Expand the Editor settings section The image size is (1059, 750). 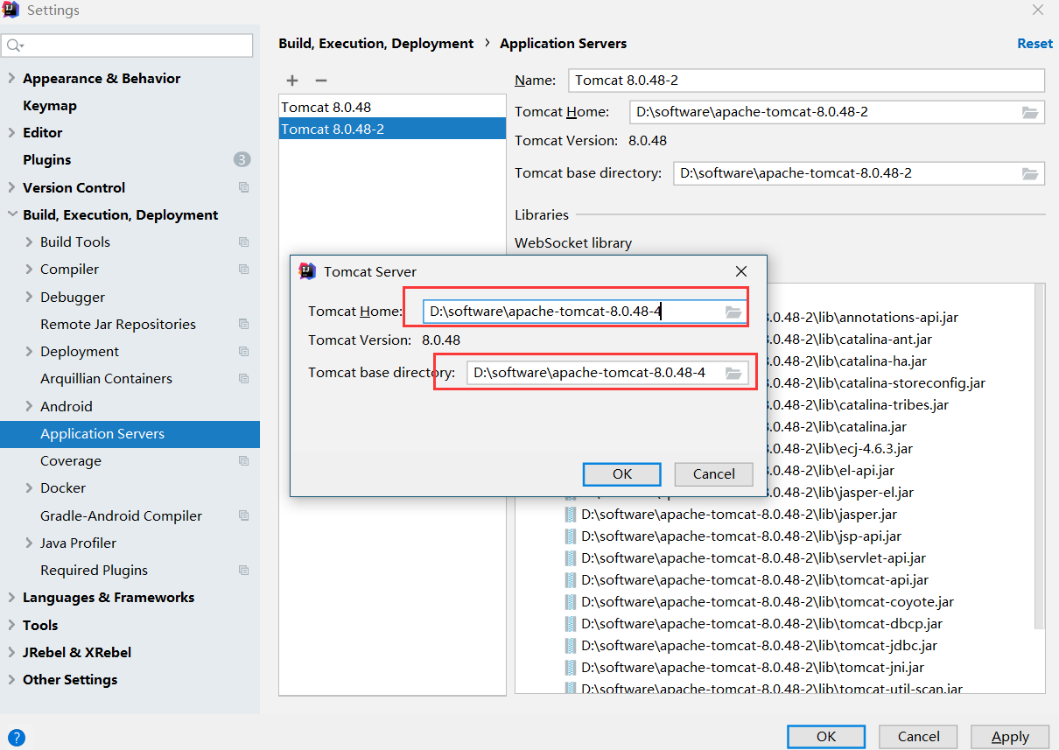11,132
